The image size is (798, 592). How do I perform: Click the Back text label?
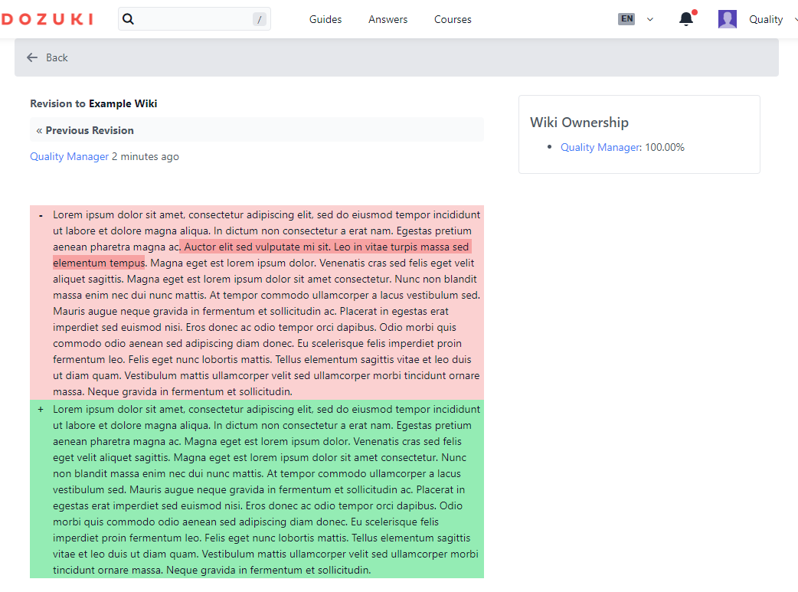(57, 57)
